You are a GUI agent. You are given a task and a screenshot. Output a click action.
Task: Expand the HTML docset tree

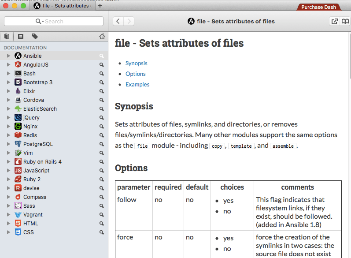(8, 224)
